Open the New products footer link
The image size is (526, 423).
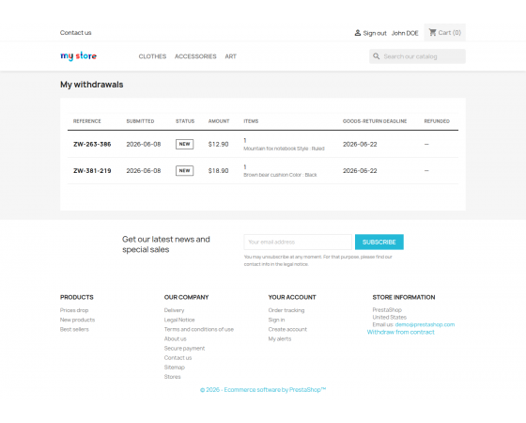[77, 320]
